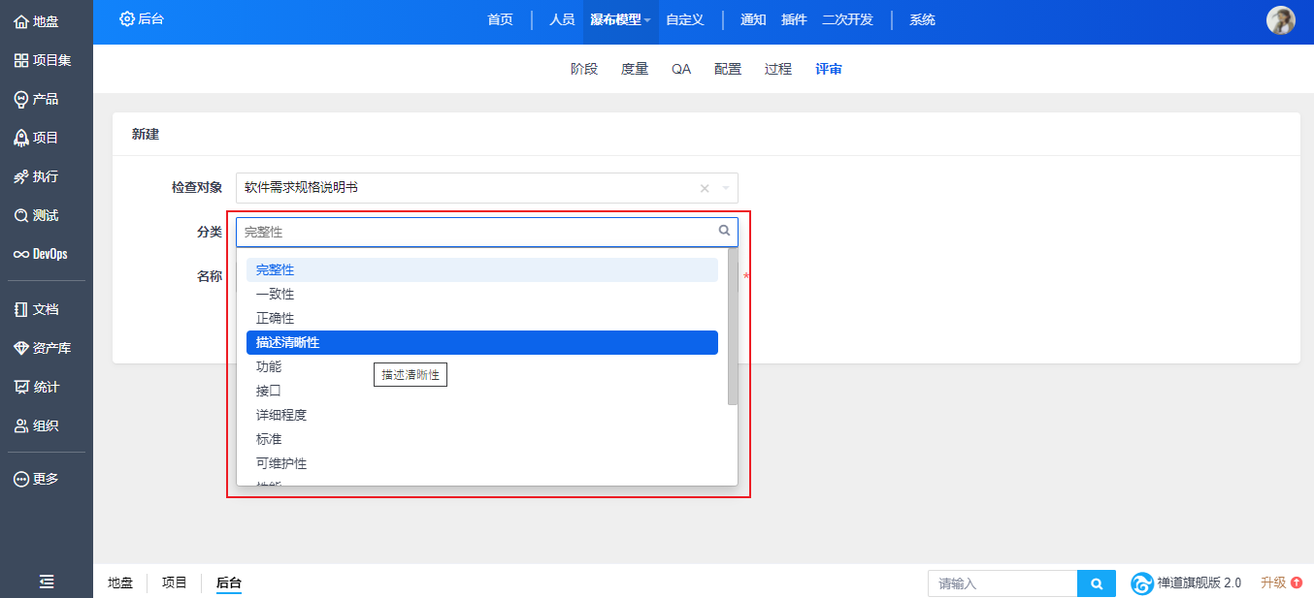Open the 项目集 grid icon in sidebar
The image size is (1314, 598).
[21, 60]
